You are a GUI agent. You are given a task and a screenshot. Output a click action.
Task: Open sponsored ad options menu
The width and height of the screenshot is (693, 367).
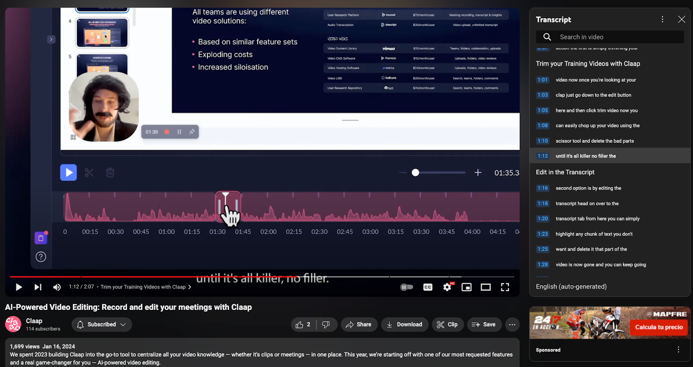click(x=678, y=350)
